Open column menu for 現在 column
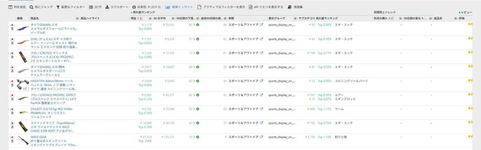 [x=150, y=18]
